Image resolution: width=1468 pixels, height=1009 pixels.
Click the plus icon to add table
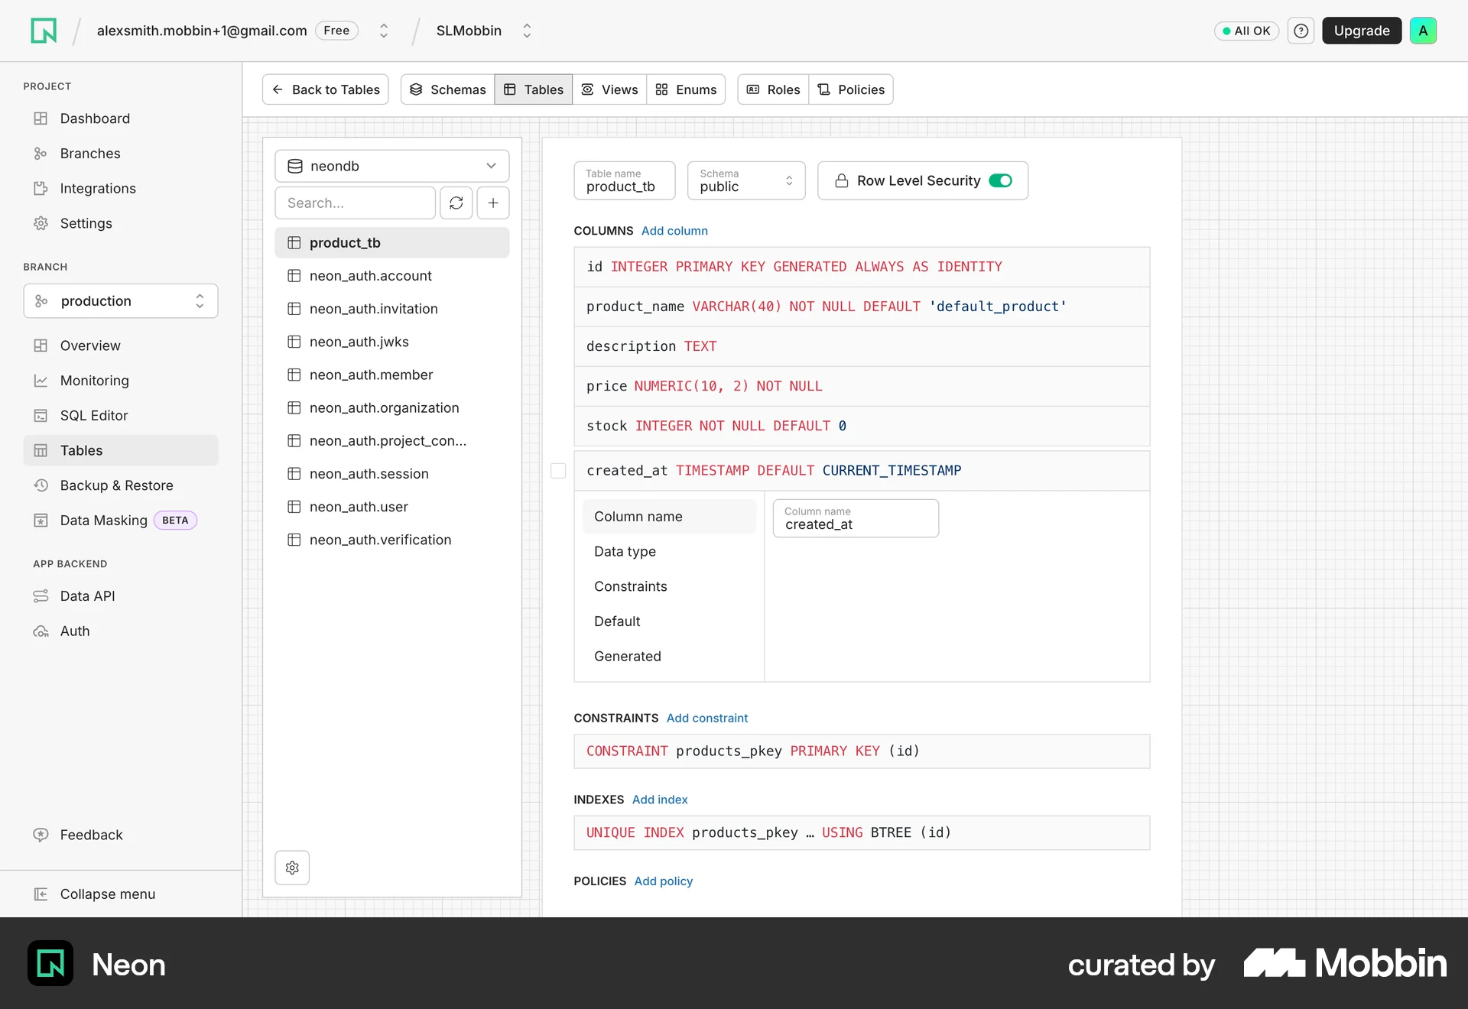(493, 203)
